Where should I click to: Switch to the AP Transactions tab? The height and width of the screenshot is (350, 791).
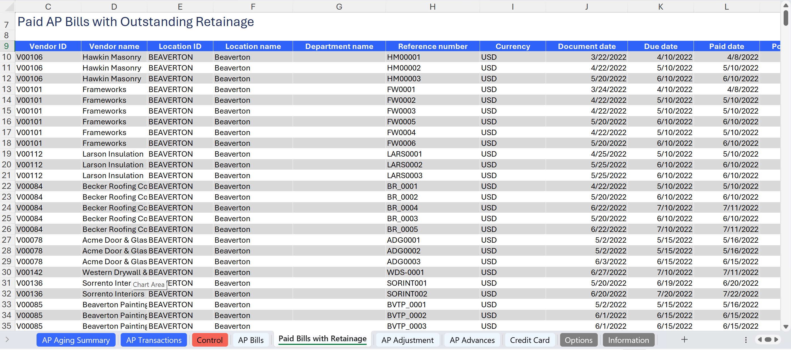point(154,340)
